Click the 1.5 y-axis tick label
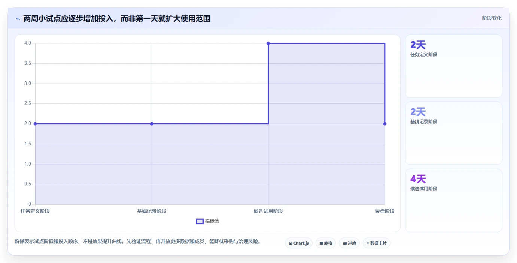This screenshot has height=263, width=517. 28,144
